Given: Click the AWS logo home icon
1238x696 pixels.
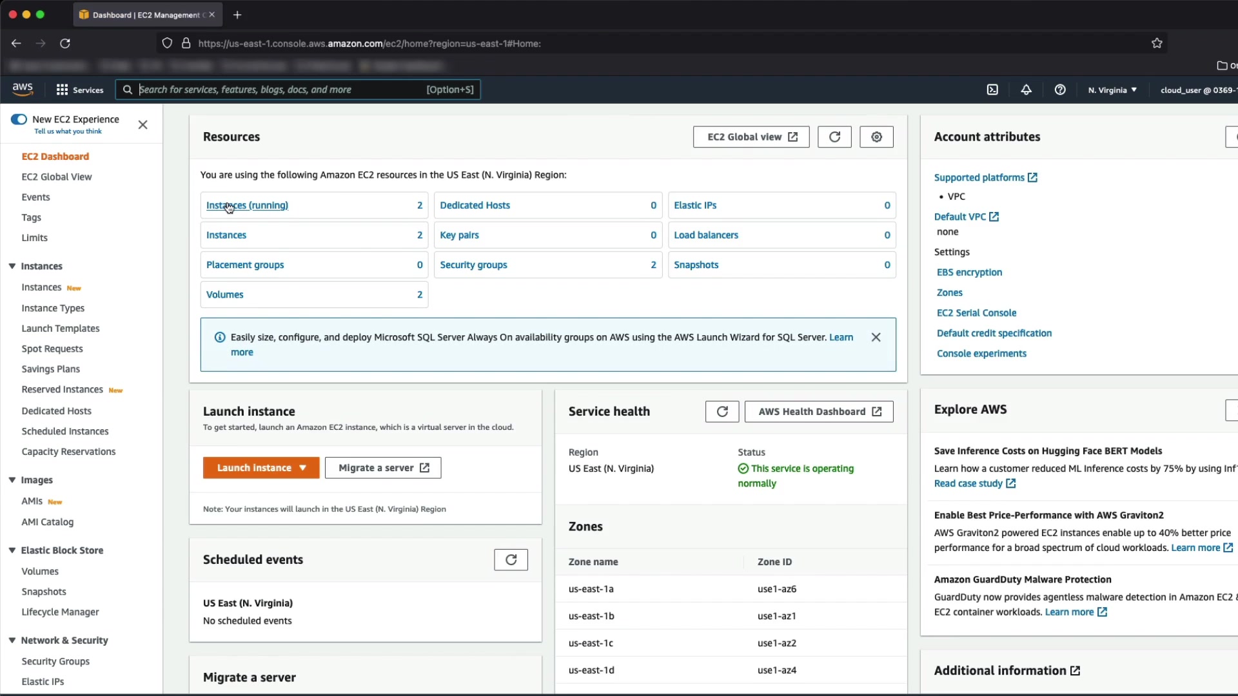Looking at the screenshot, I should (23, 89).
